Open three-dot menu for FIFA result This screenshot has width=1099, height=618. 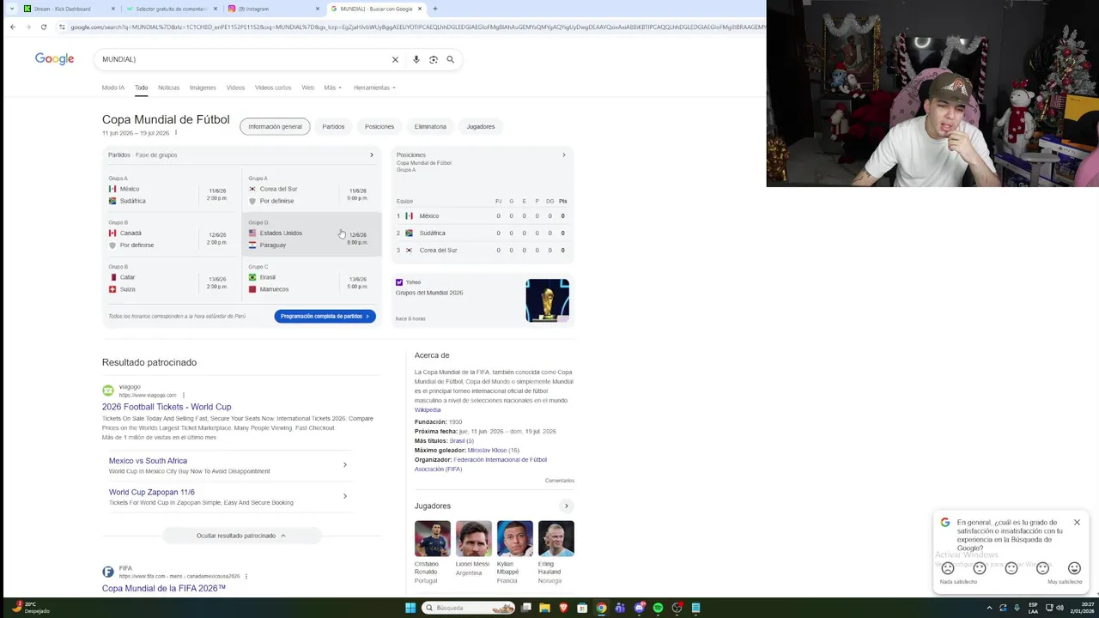pos(246,576)
